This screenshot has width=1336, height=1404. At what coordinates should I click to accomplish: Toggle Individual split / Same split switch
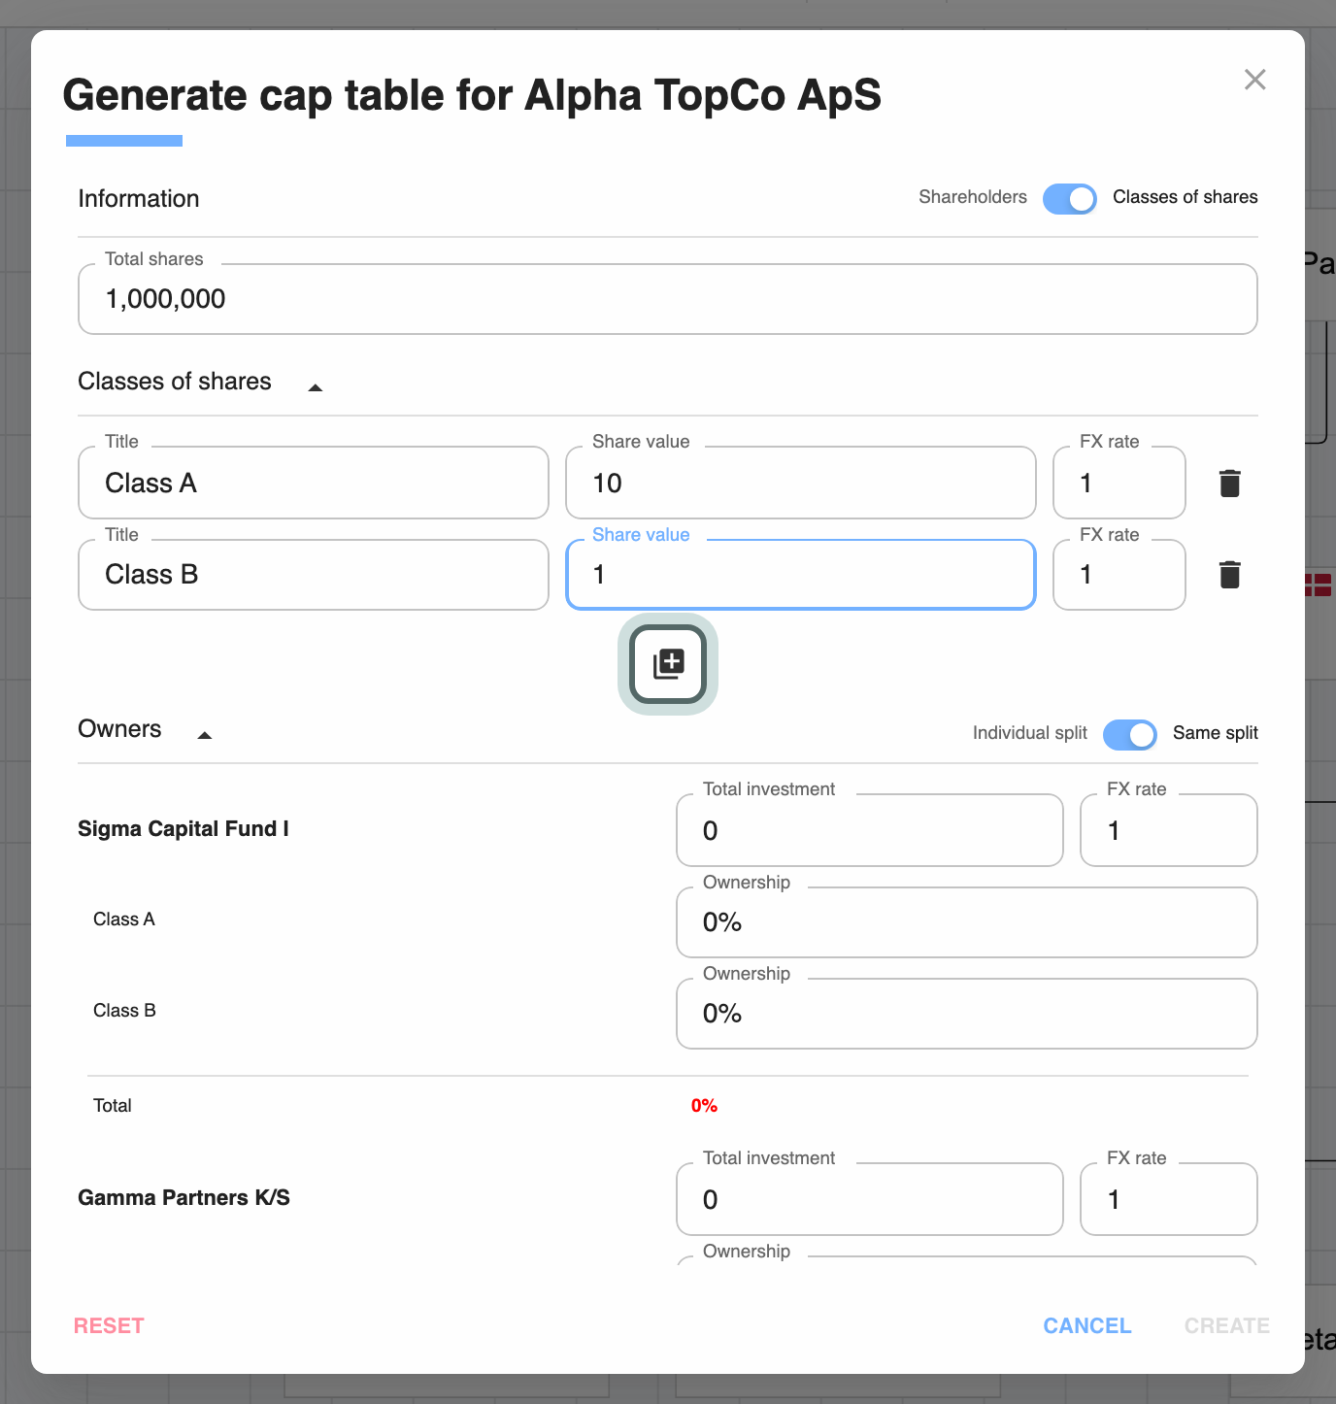[1129, 734]
